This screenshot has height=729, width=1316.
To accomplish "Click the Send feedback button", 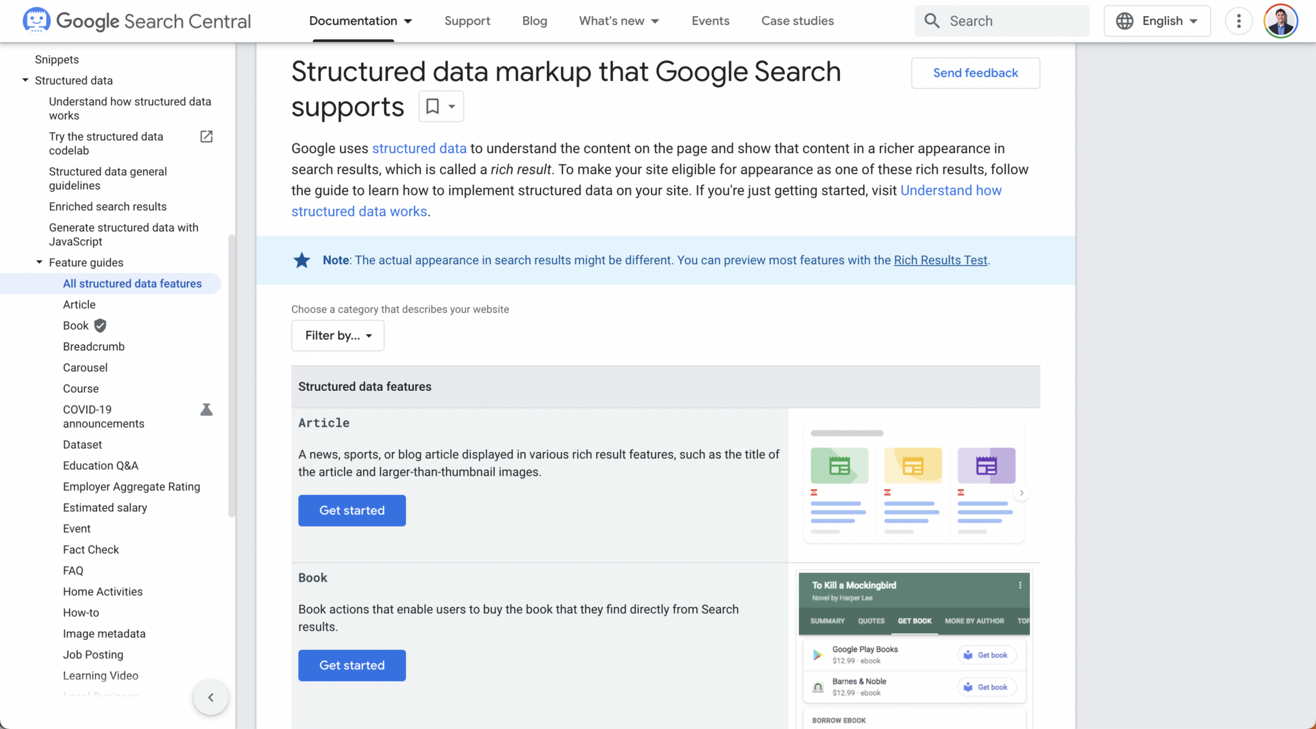I will [x=975, y=73].
